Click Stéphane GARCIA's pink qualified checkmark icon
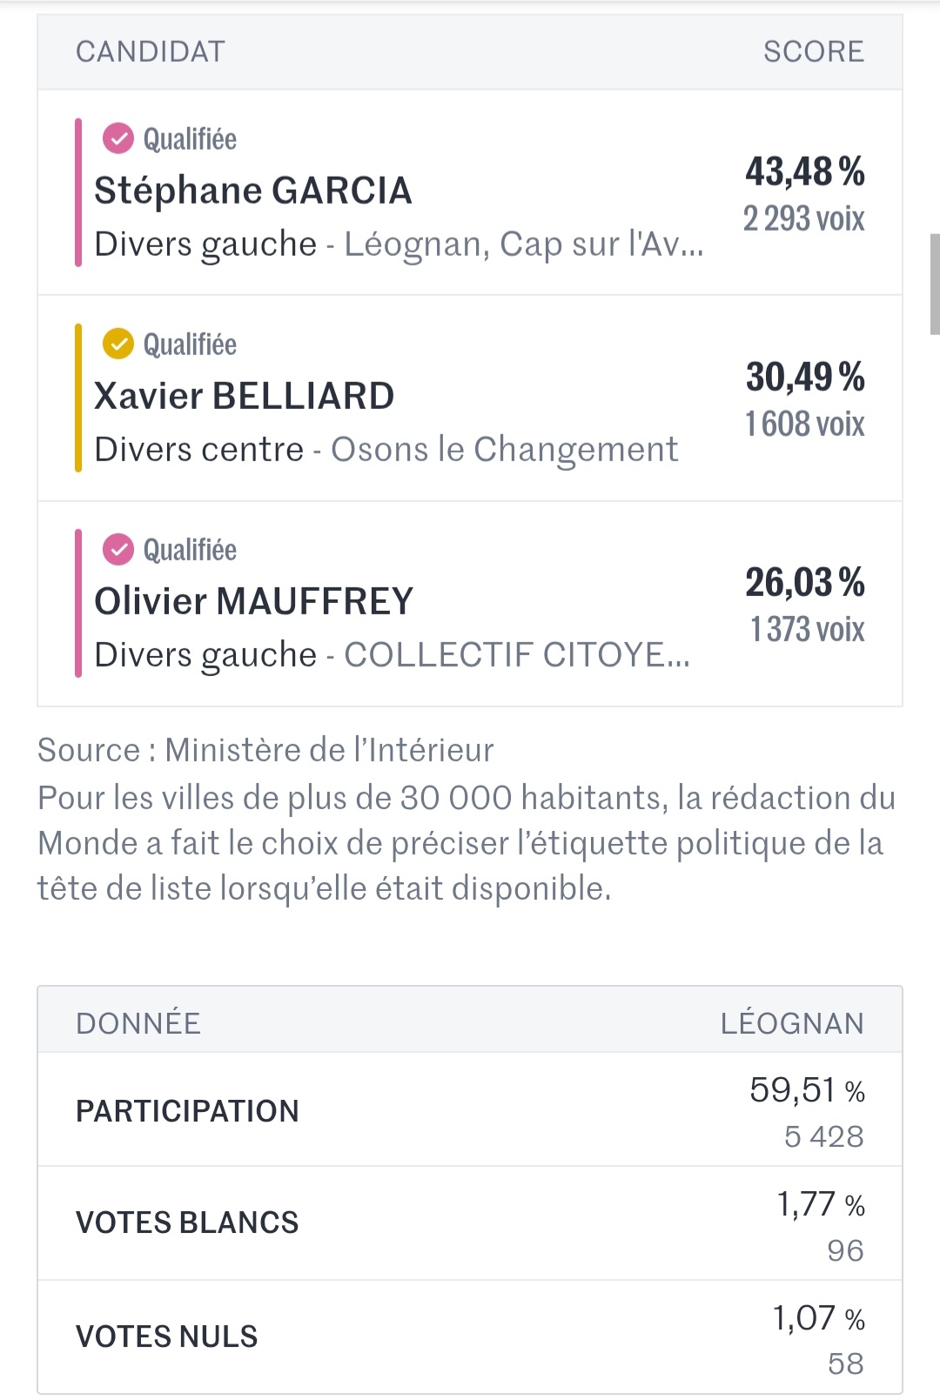 (x=118, y=138)
